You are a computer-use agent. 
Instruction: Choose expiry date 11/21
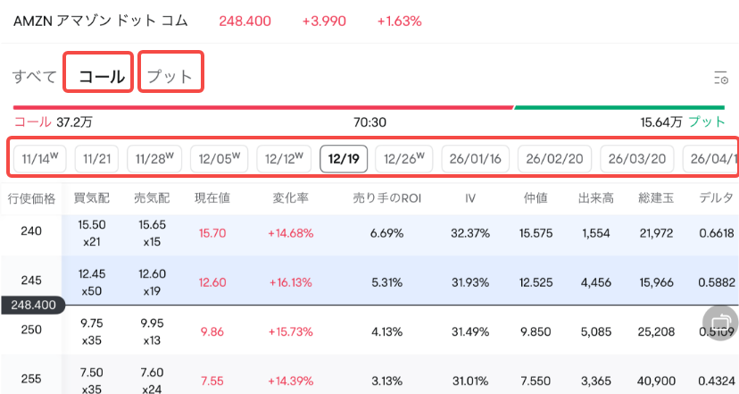(x=96, y=159)
